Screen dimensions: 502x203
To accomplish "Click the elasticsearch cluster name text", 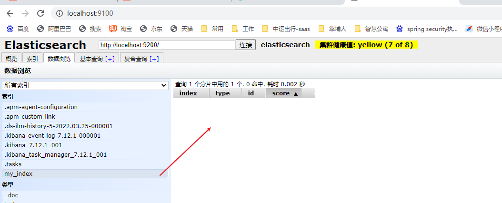I will pos(285,45).
